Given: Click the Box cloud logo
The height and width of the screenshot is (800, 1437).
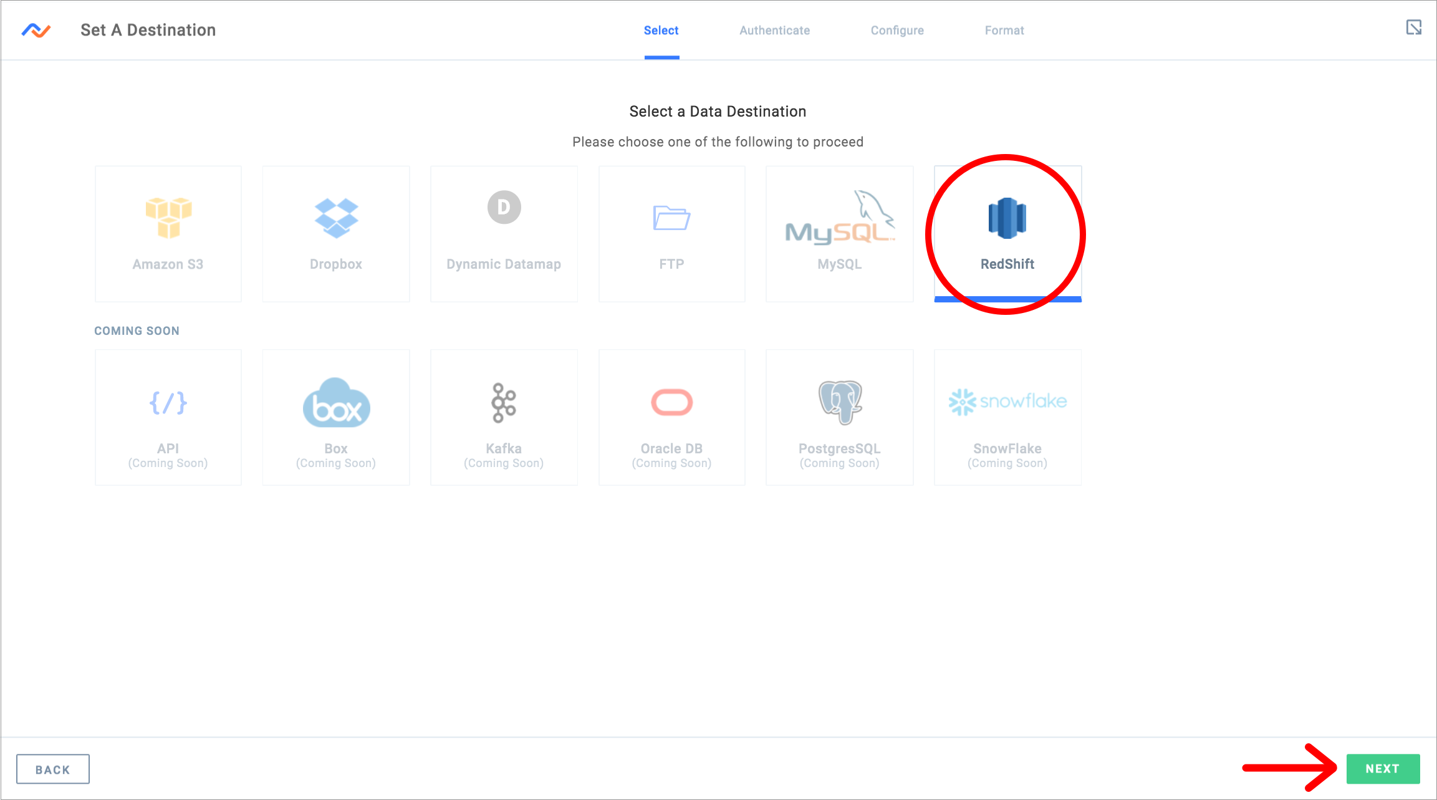Looking at the screenshot, I should 336,403.
